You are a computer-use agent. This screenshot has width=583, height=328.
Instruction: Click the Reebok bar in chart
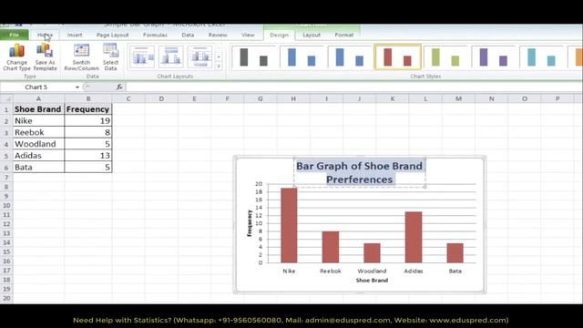[x=331, y=247]
